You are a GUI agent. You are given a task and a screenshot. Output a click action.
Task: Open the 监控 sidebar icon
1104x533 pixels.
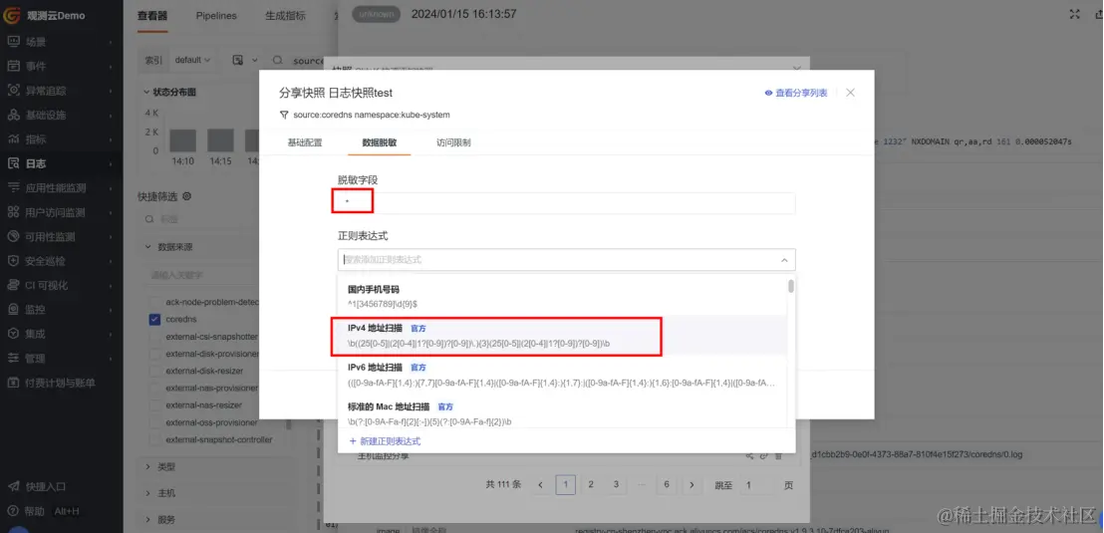pos(13,309)
